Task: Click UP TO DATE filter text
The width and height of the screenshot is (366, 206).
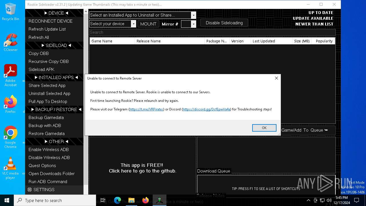Action: [321, 13]
